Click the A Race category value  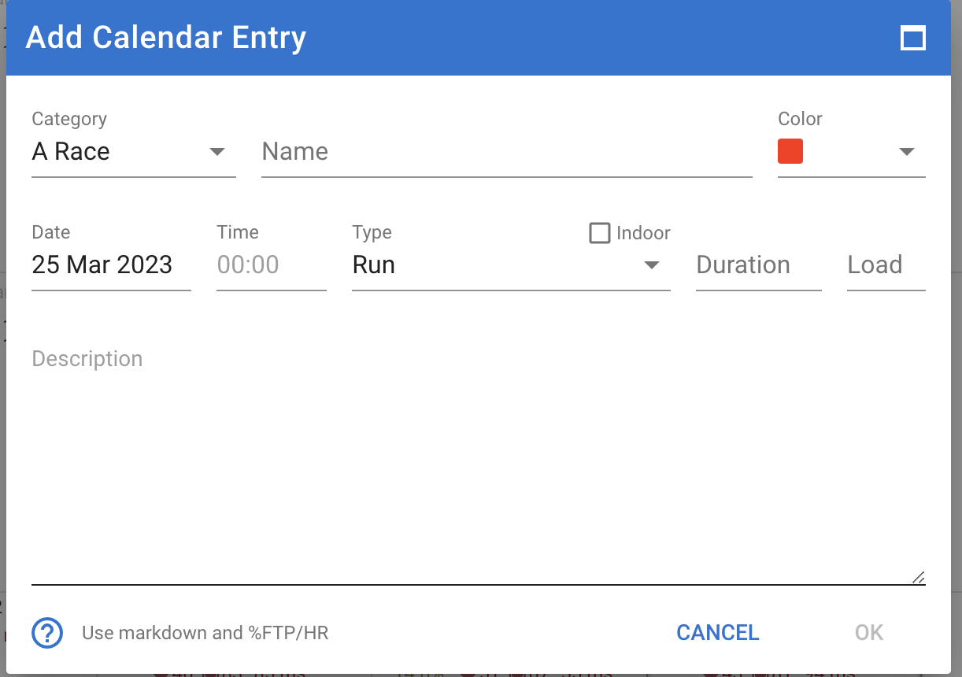click(x=71, y=152)
